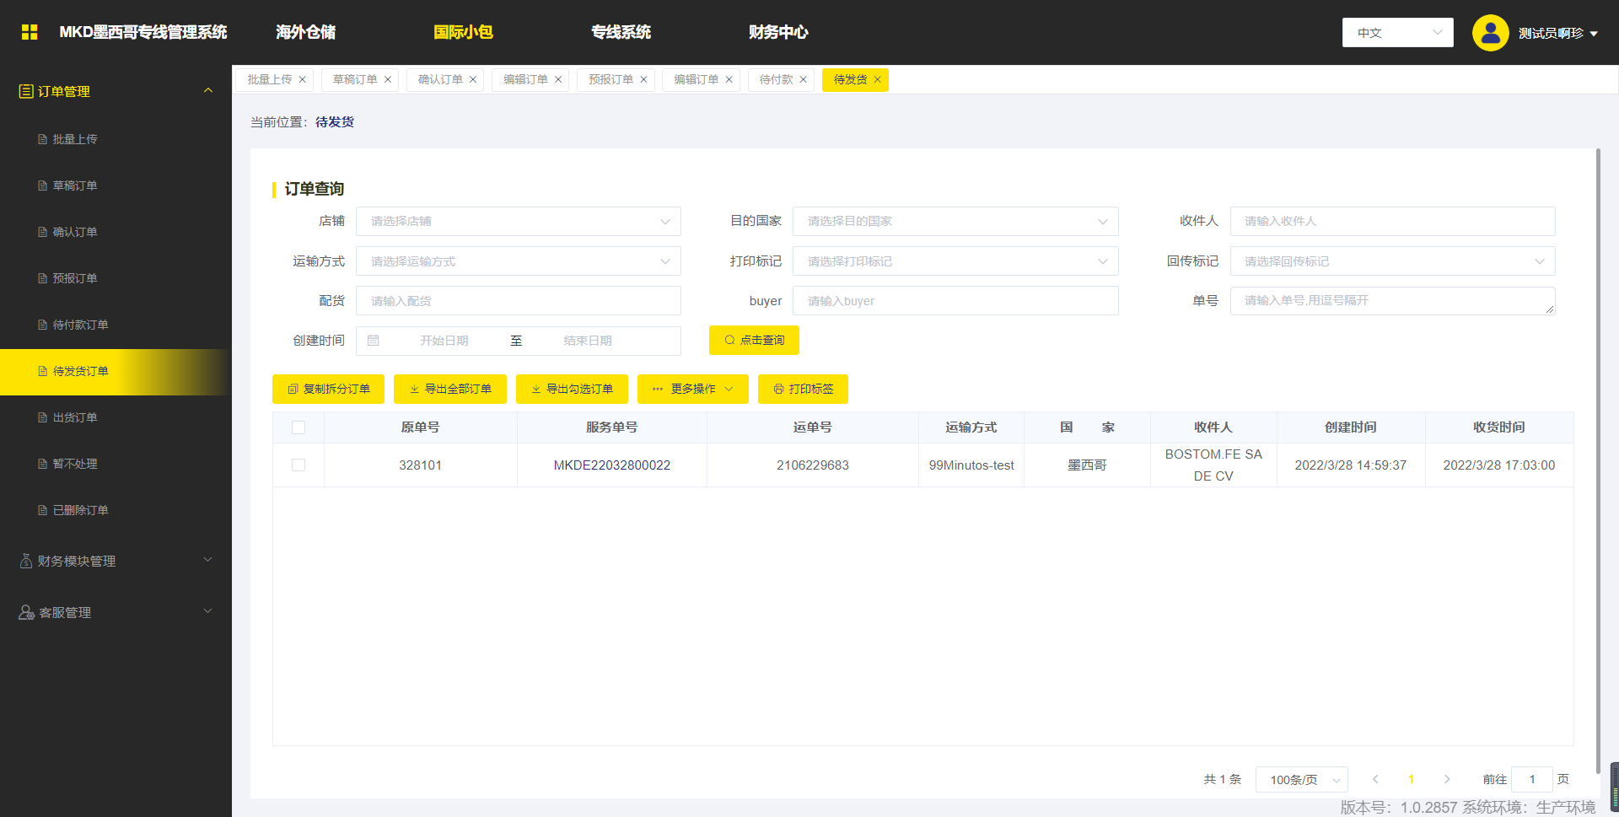Close the 待发货 tab with its X
The width and height of the screenshot is (1619, 817).
click(877, 80)
